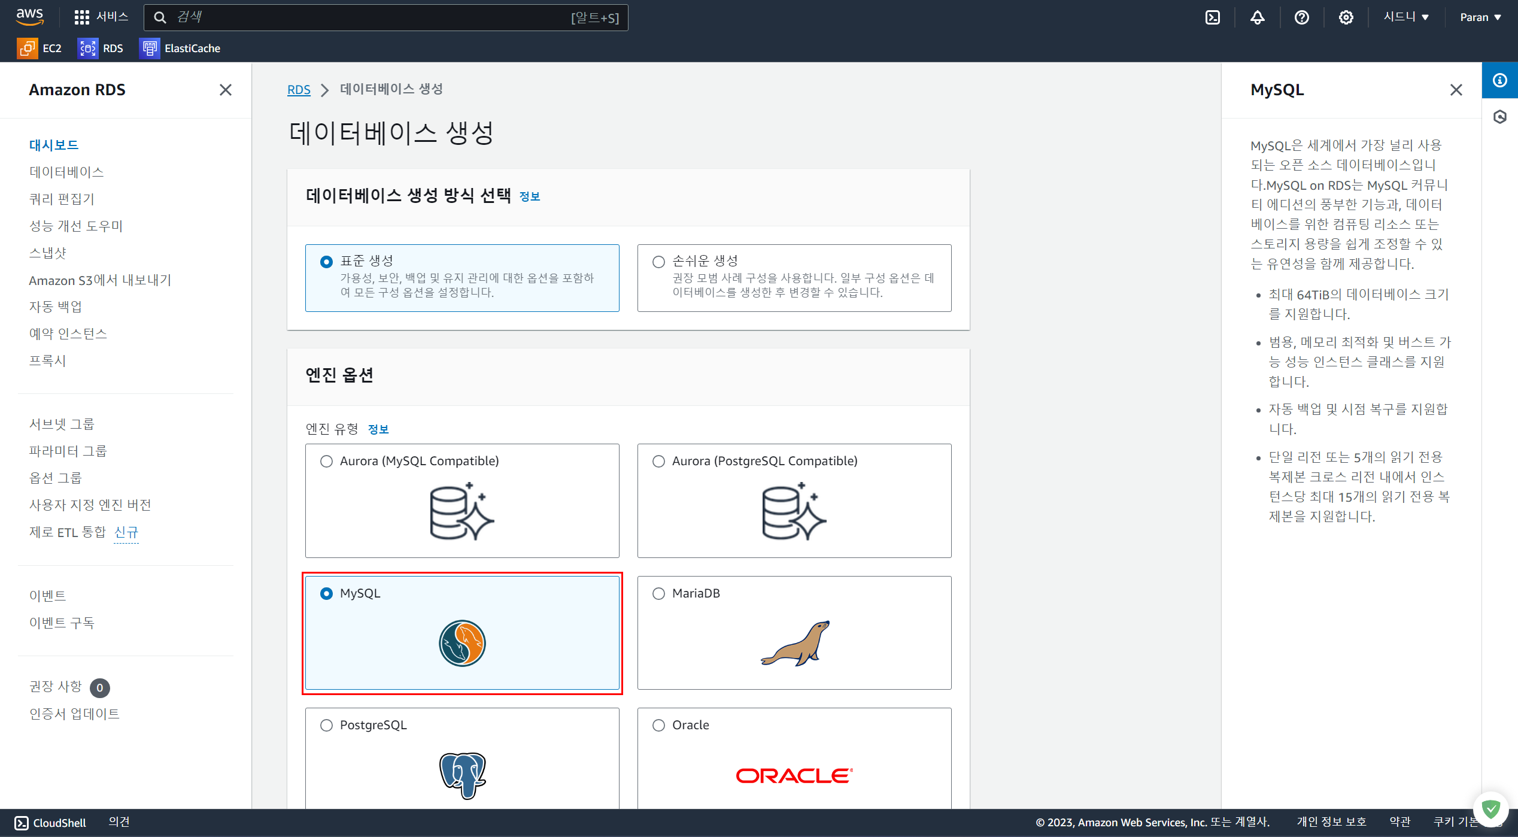Select 표준 생성 radio button

[x=326, y=262]
